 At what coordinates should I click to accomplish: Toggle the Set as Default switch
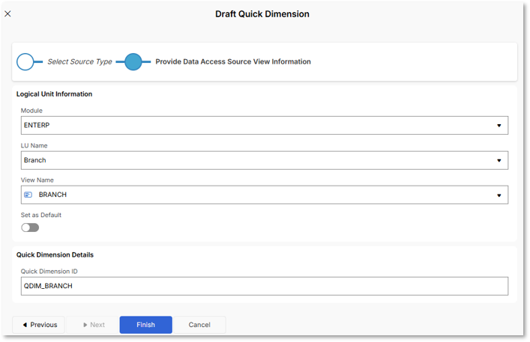tap(30, 228)
